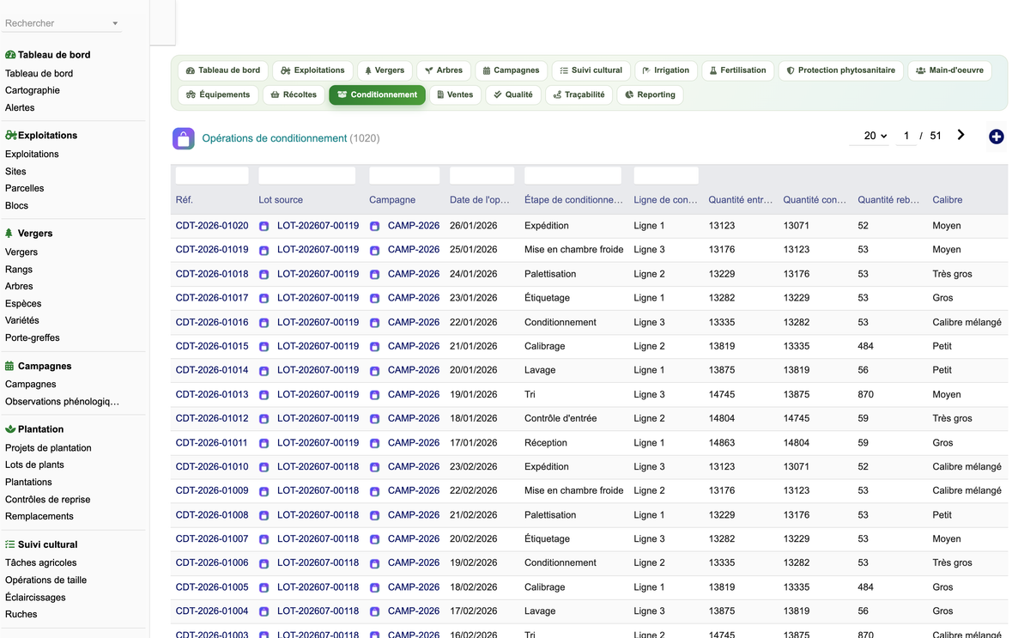Click the Exploitations sidebar tractor icon
The image size is (1030, 638).
point(11,135)
